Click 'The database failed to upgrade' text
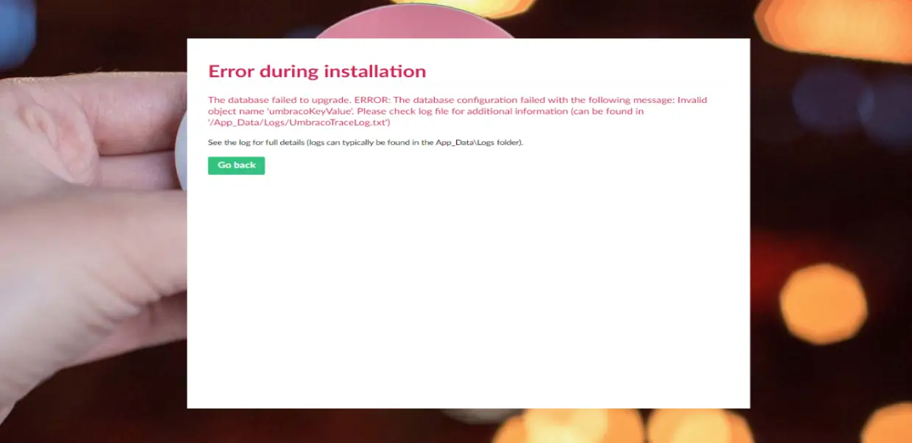Screen dimensions: 912x443 point(279,99)
